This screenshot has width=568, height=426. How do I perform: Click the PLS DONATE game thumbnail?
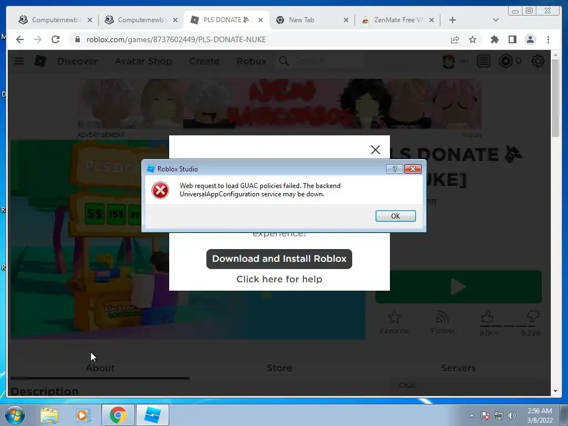(90, 240)
